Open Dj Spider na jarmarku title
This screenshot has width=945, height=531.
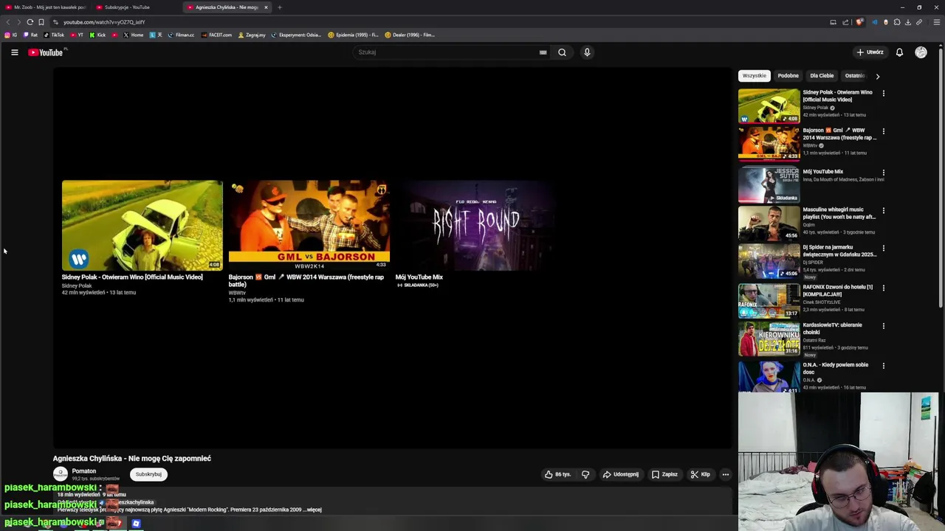click(839, 251)
